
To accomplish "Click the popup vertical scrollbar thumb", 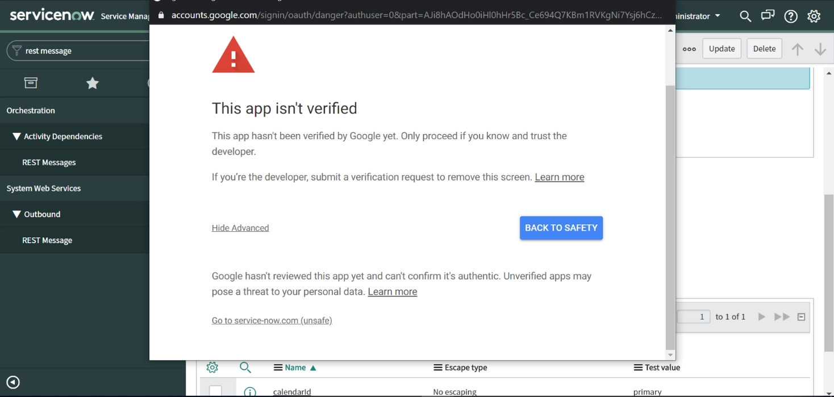I will [670, 218].
